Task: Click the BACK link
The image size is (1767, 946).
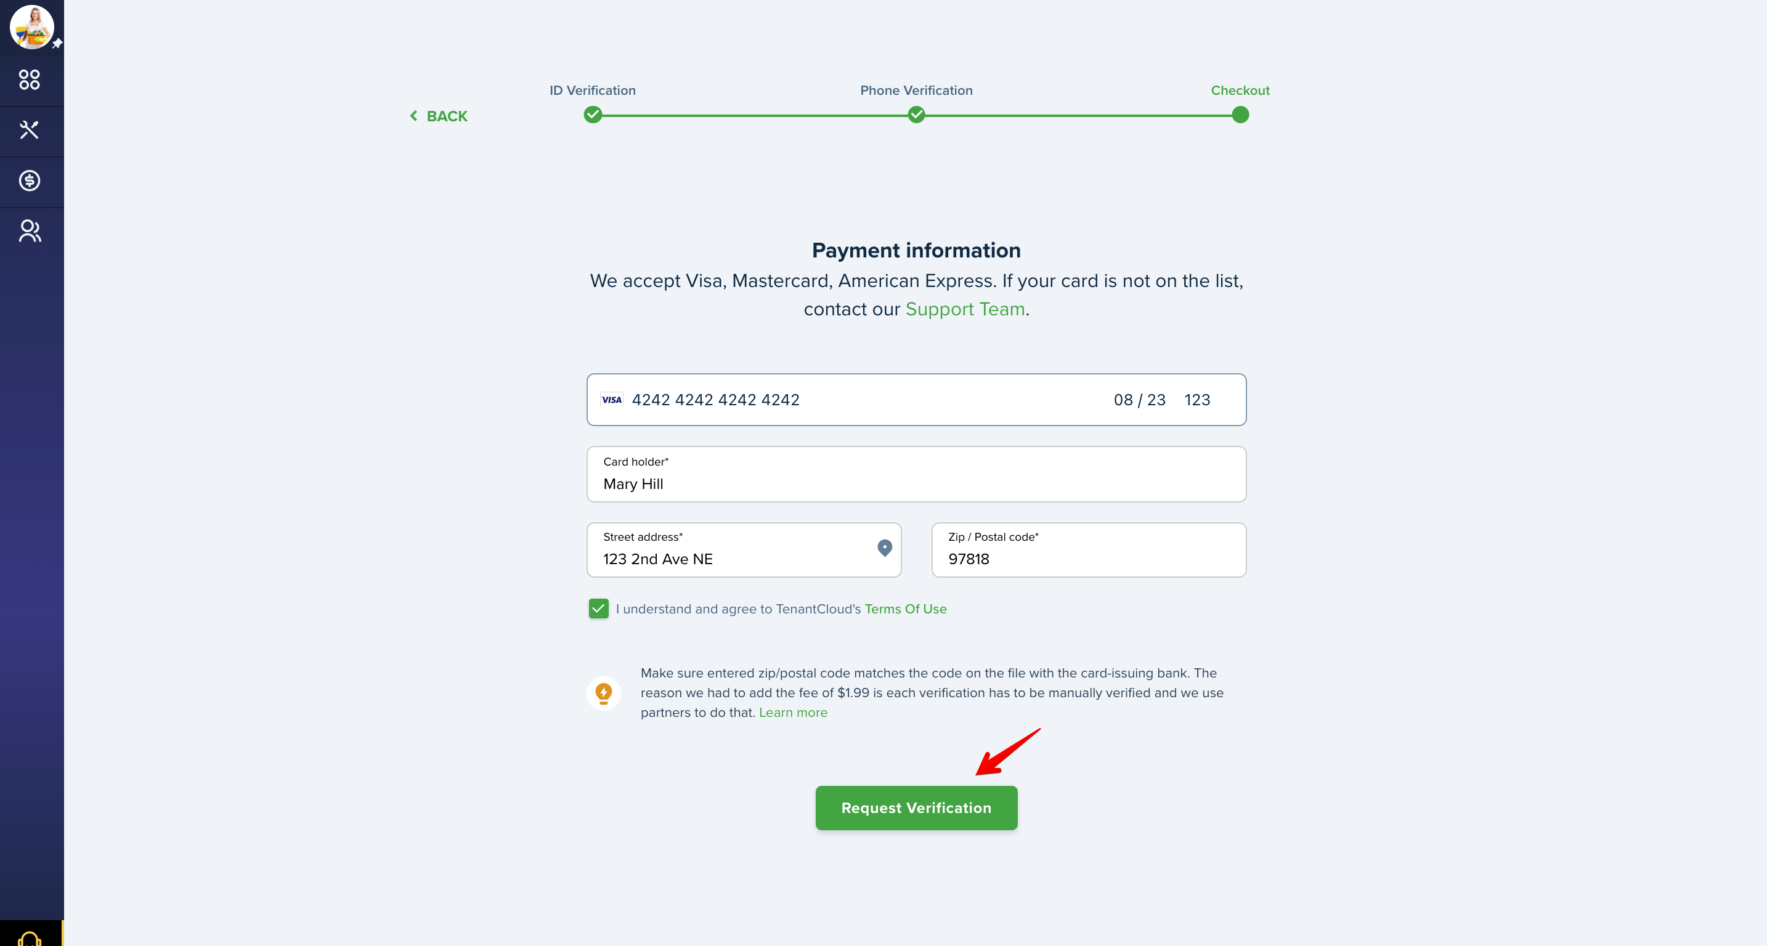Action: pos(439,116)
